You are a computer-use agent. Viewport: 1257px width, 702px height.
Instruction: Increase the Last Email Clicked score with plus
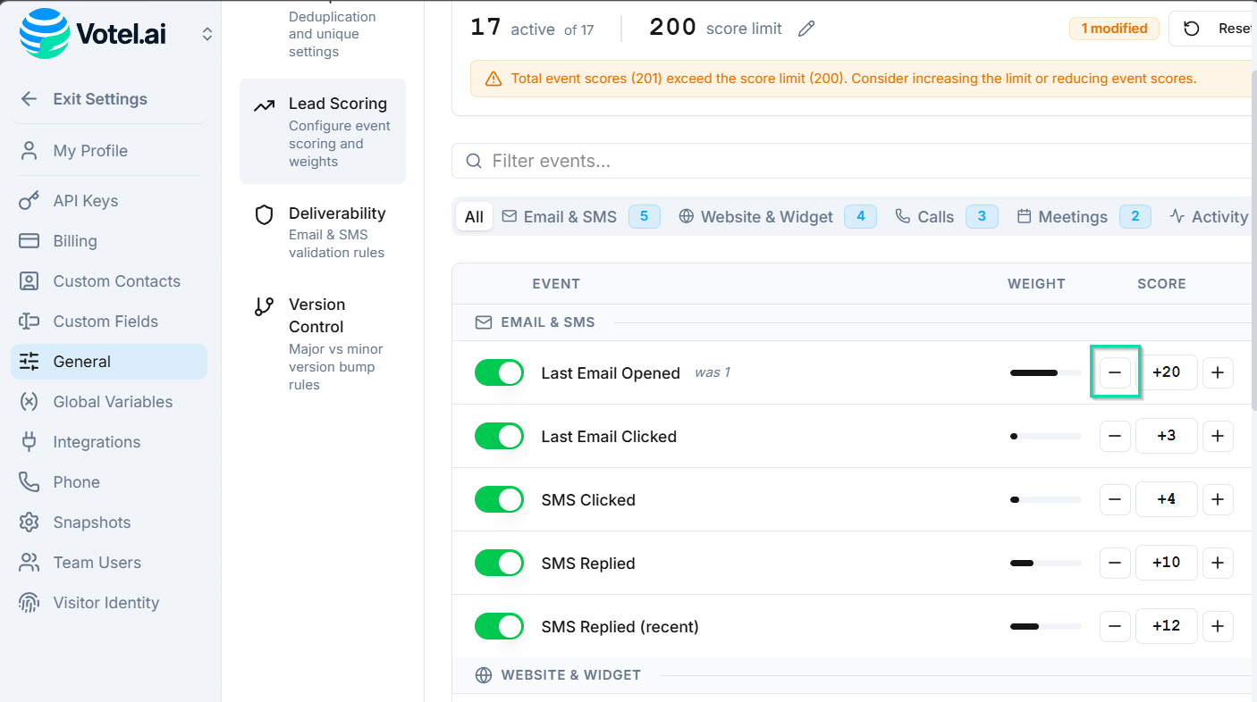point(1218,436)
